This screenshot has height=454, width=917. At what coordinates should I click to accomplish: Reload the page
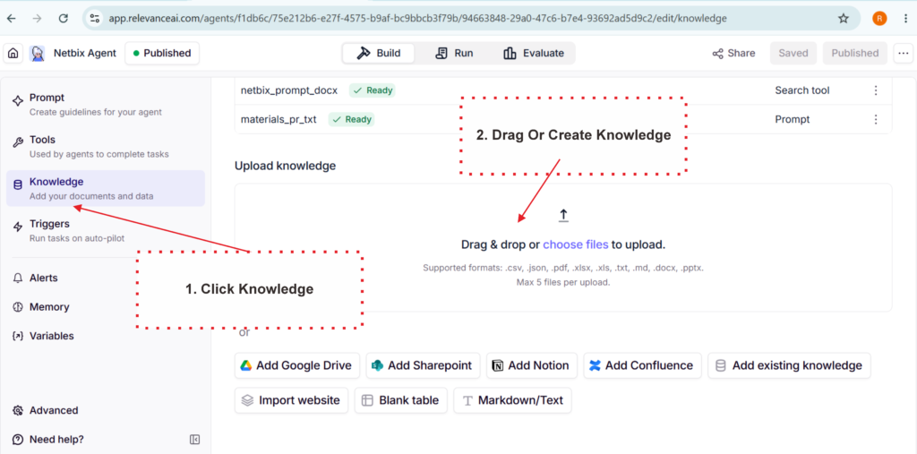64,18
